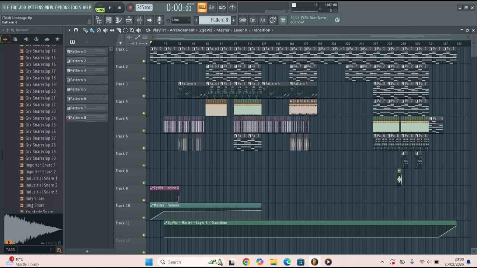The width and height of the screenshot is (477, 268).
Task: Click the microphone recording icon in toolbar
Action: pyautogui.click(x=159, y=20)
